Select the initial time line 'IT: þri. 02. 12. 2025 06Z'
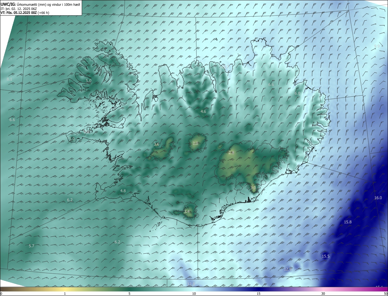The width and height of the screenshot is (388, 296). click(x=18, y=9)
